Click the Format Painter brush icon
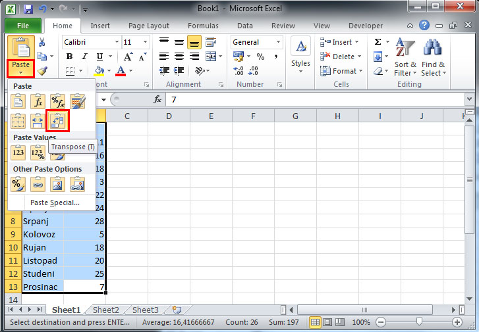This screenshot has width=479, height=332. (x=42, y=71)
